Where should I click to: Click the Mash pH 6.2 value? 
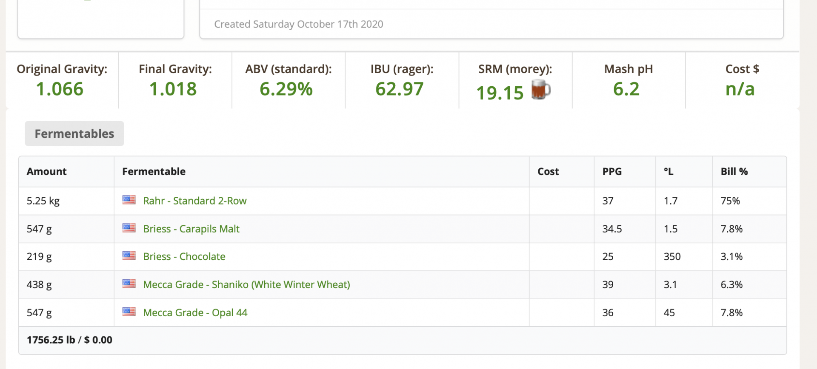(626, 89)
